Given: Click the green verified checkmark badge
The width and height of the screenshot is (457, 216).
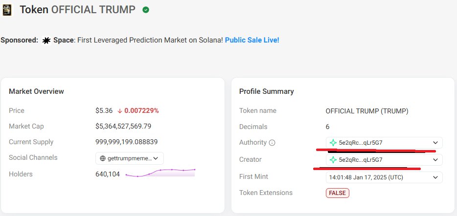Looking at the screenshot, I should (x=146, y=10).
